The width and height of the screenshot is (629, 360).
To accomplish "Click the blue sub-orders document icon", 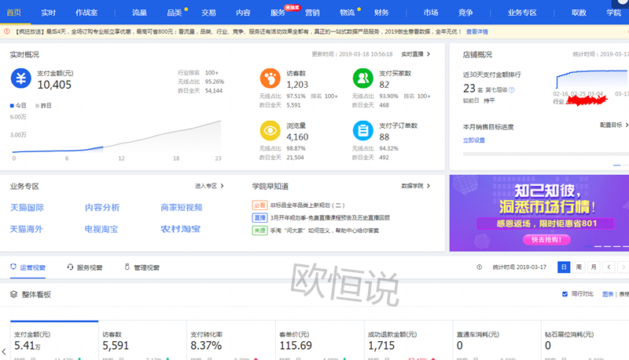I will click(362, 130).
